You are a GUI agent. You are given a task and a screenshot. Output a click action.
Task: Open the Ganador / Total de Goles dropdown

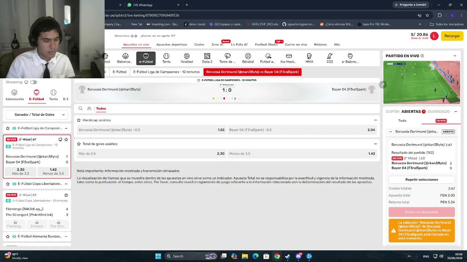point(37,115)
